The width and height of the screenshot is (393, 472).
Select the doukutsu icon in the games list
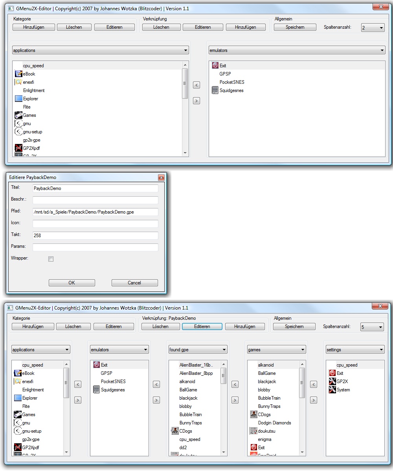(253, 431)
